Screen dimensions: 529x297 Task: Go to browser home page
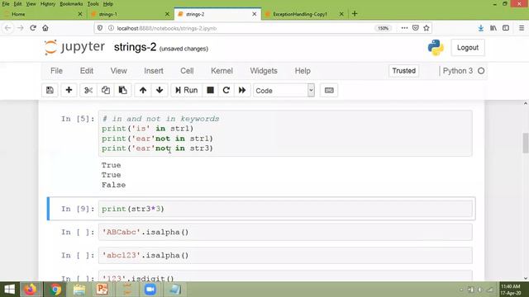point(45,28)
